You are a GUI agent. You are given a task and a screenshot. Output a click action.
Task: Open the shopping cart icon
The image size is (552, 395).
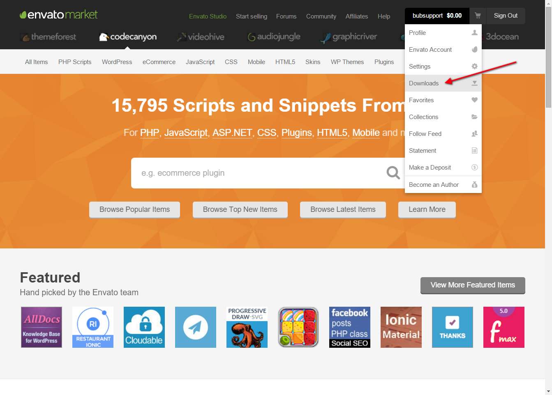pyautogui.click(x=478, y=16)
